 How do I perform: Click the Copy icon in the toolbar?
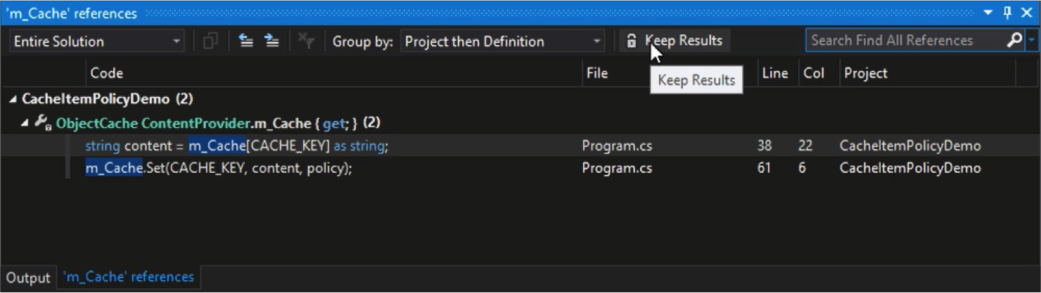coord(210,41)
